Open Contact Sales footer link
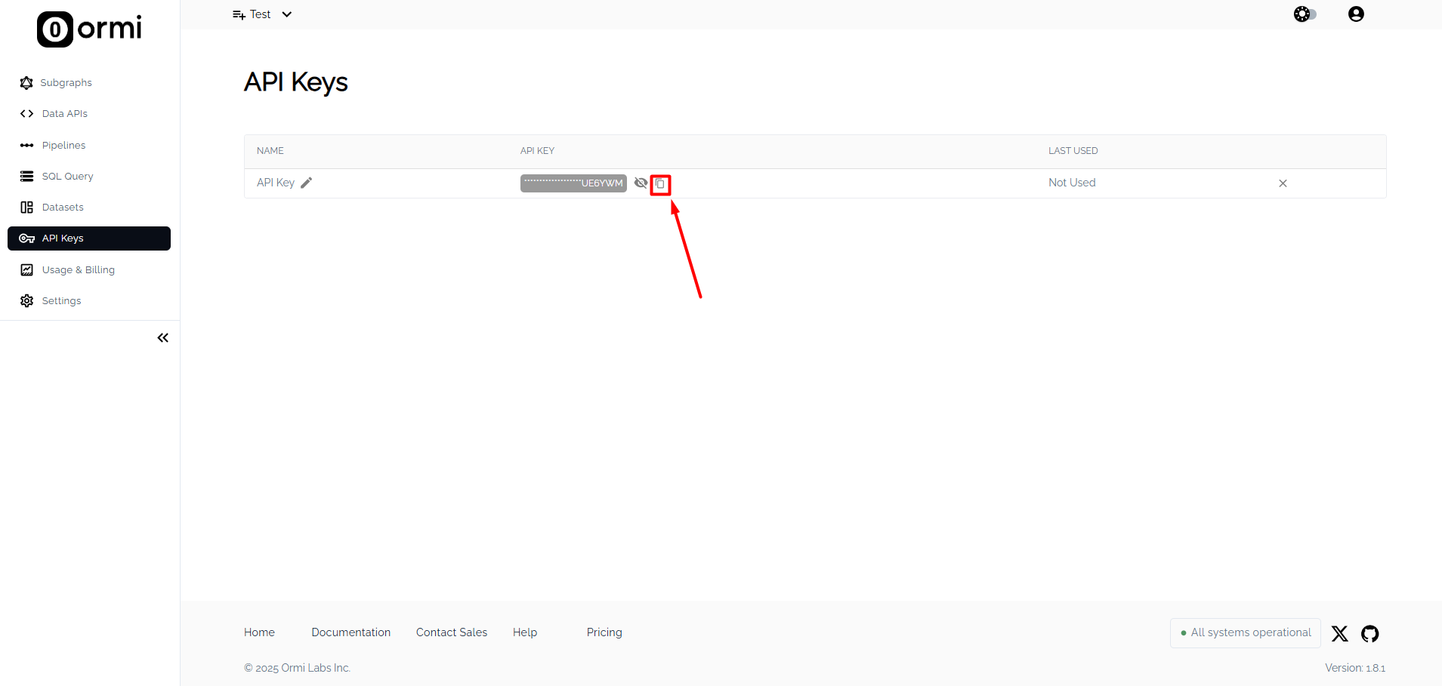Image resolution: width=1442 pixels, height=686 pixels. 452,632
